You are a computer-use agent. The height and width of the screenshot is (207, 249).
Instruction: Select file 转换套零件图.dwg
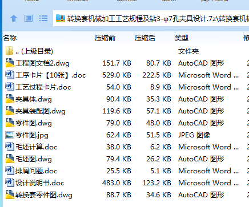coord(44,195)
